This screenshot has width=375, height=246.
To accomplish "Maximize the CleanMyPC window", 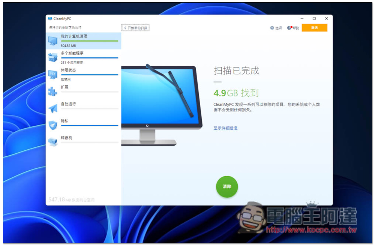I will pos(314,19).
